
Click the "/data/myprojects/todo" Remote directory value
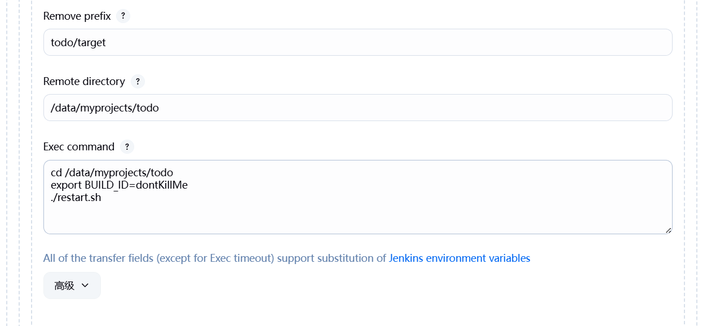105,108
